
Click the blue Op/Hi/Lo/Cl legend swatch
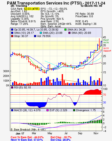tap(12, 30)
